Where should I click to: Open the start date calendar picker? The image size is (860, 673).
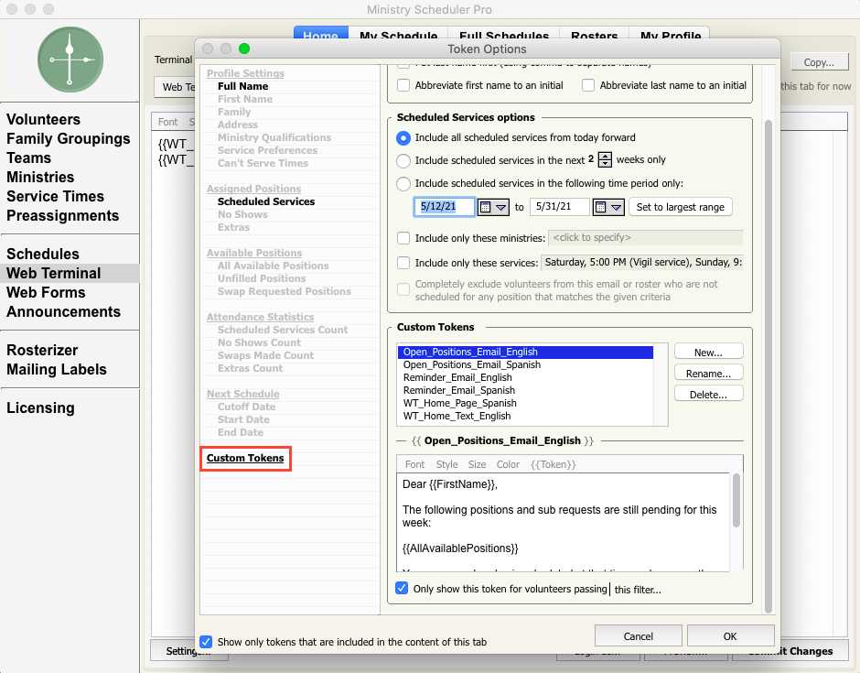click(x=492, y=207)
